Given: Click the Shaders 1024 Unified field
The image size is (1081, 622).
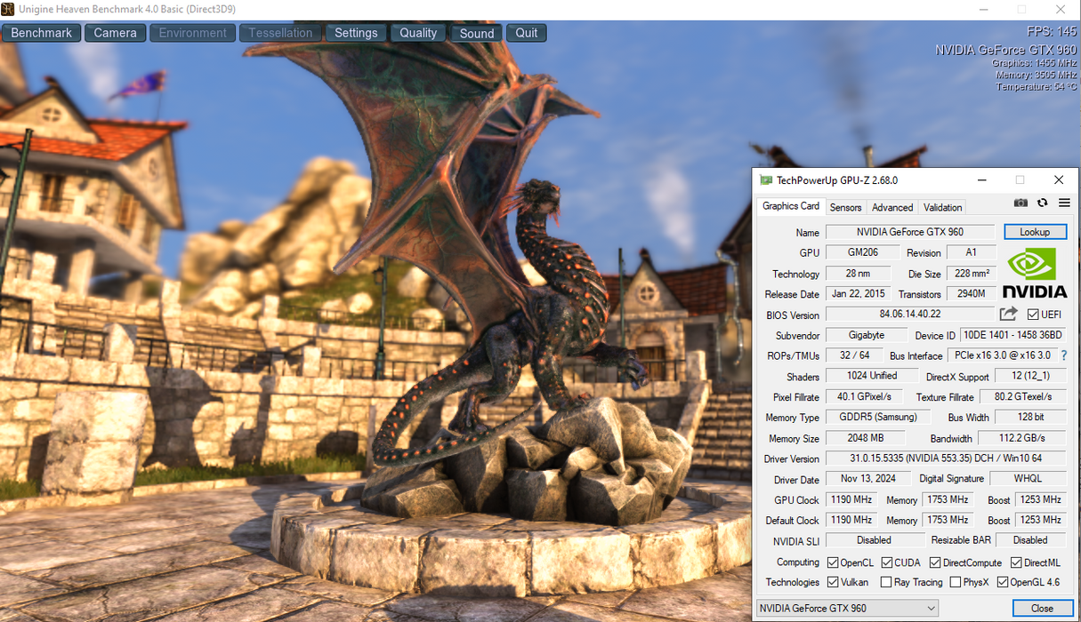Looking at the screenshot, I should click(x=871, y=376).
